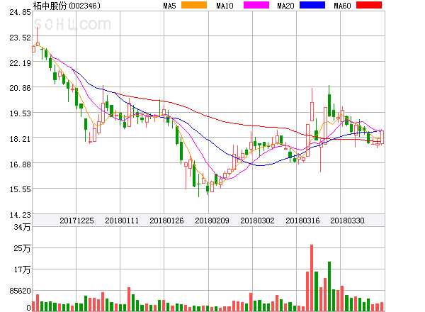Click the 20180126 date label
Image resolution: width=425 pixels, height=312 pixels.
click(x=166, y=221)
